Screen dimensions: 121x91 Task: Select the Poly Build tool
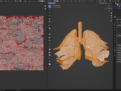(50, 49)
